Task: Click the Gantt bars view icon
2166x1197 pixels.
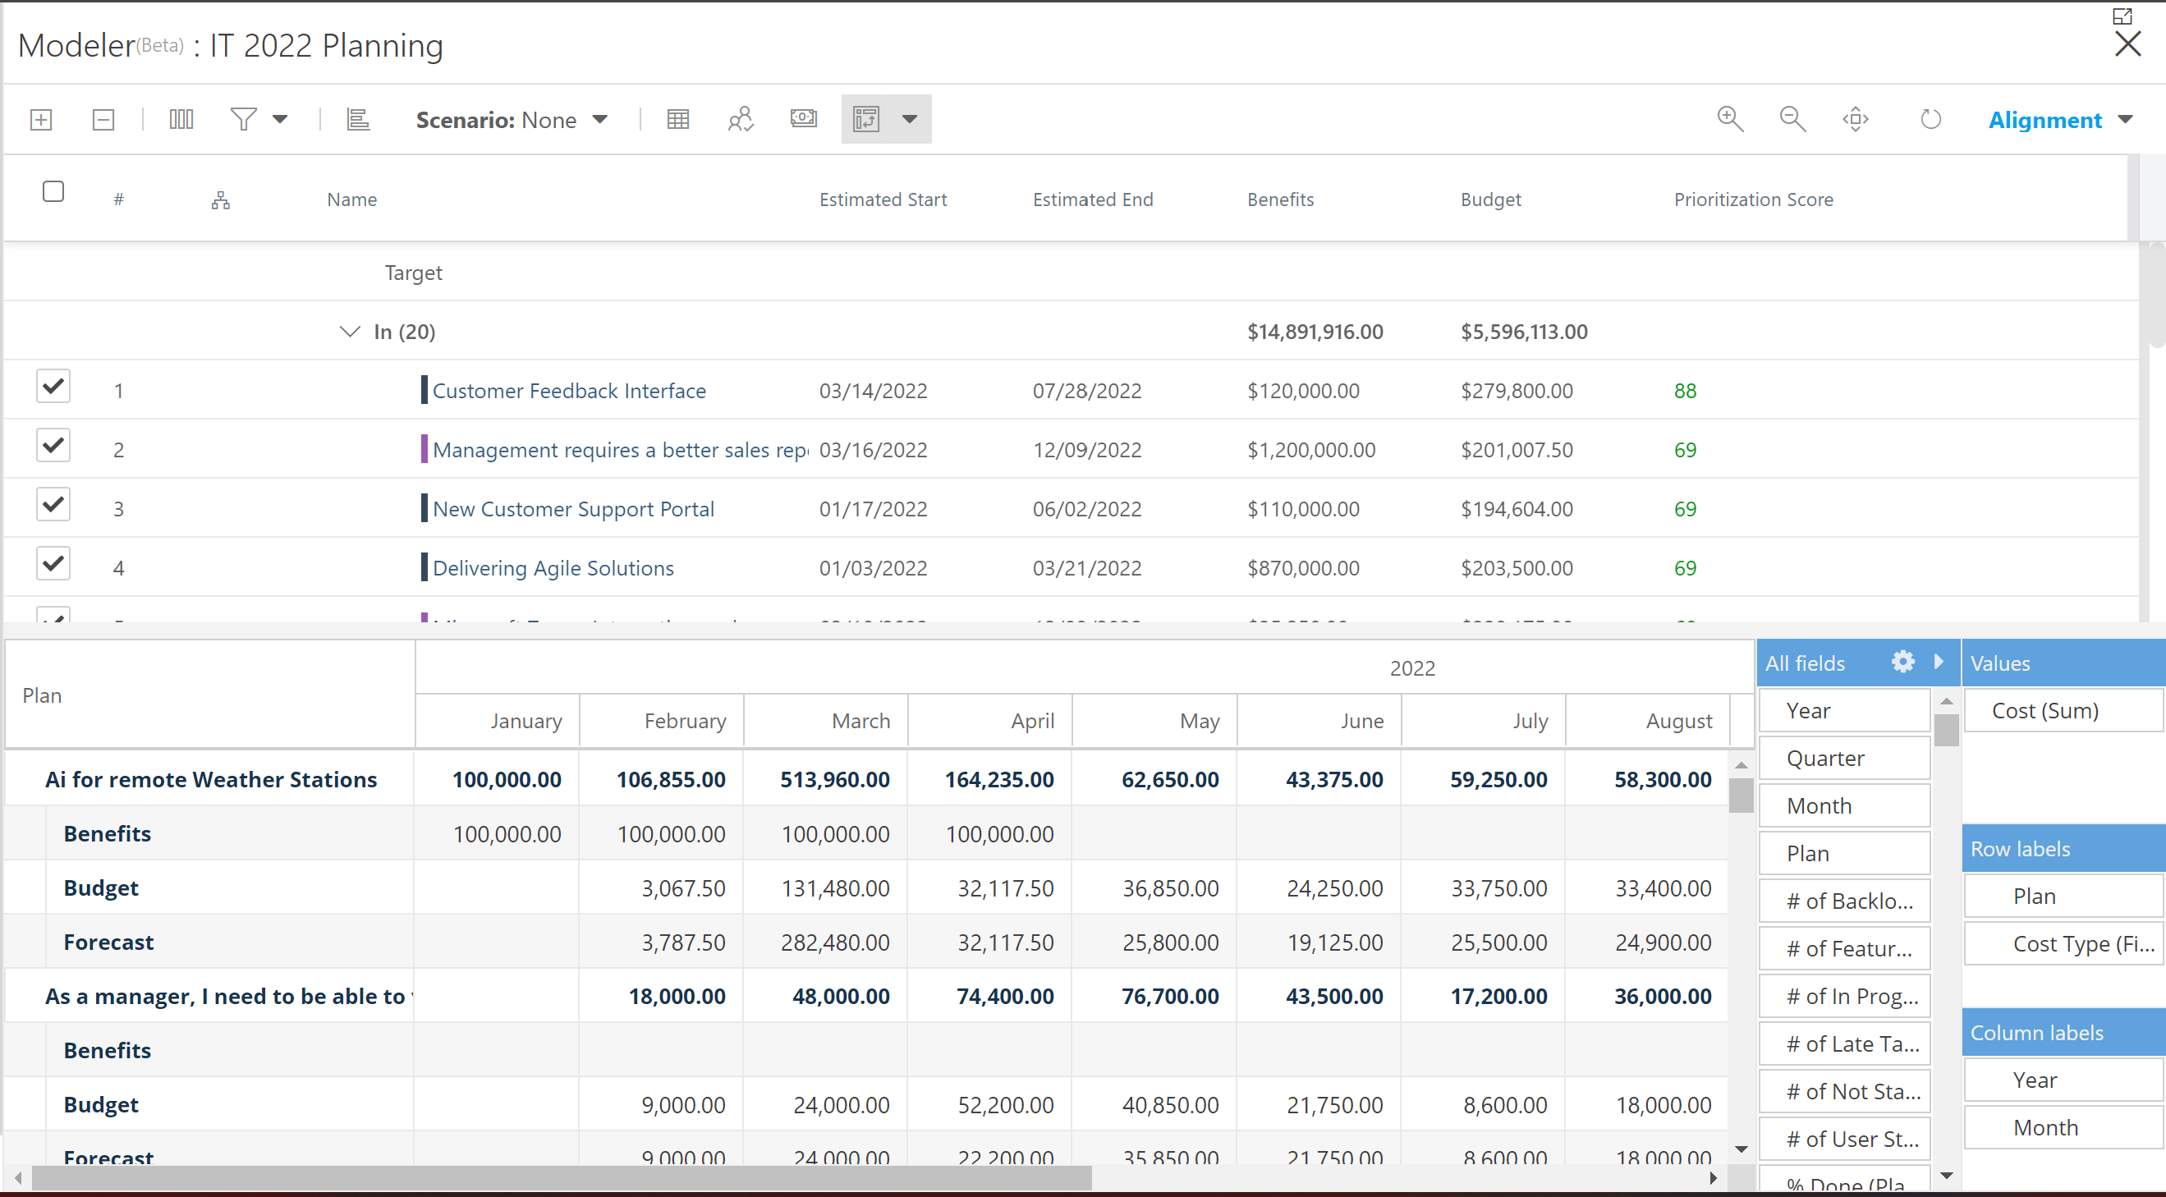Action: 358,119
